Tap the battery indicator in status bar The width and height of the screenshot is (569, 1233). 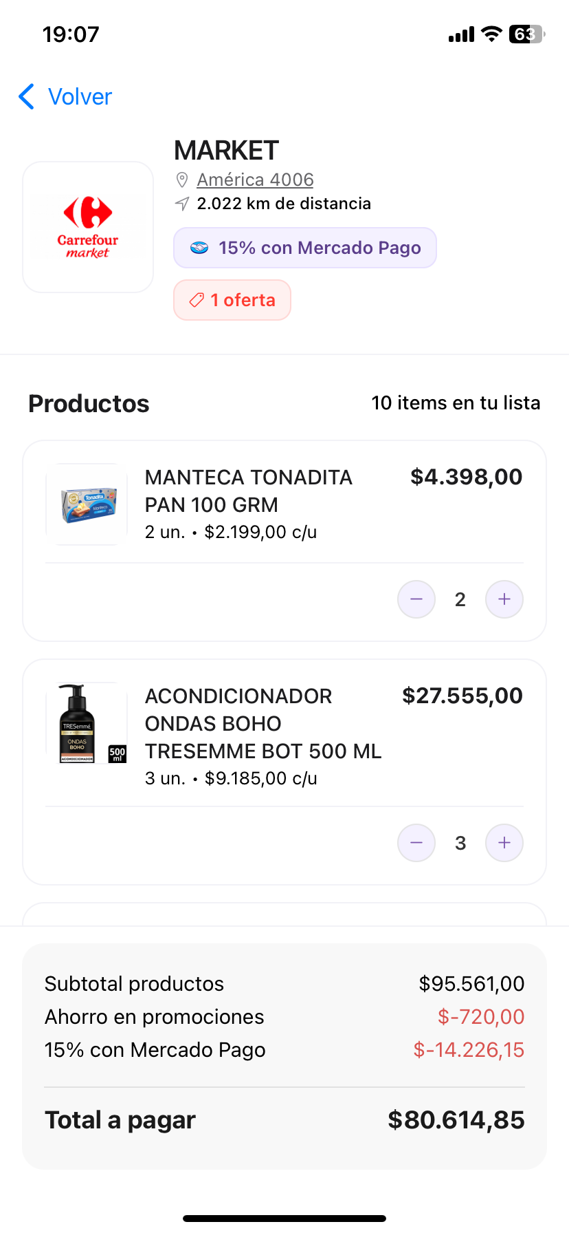click(526, 34)
